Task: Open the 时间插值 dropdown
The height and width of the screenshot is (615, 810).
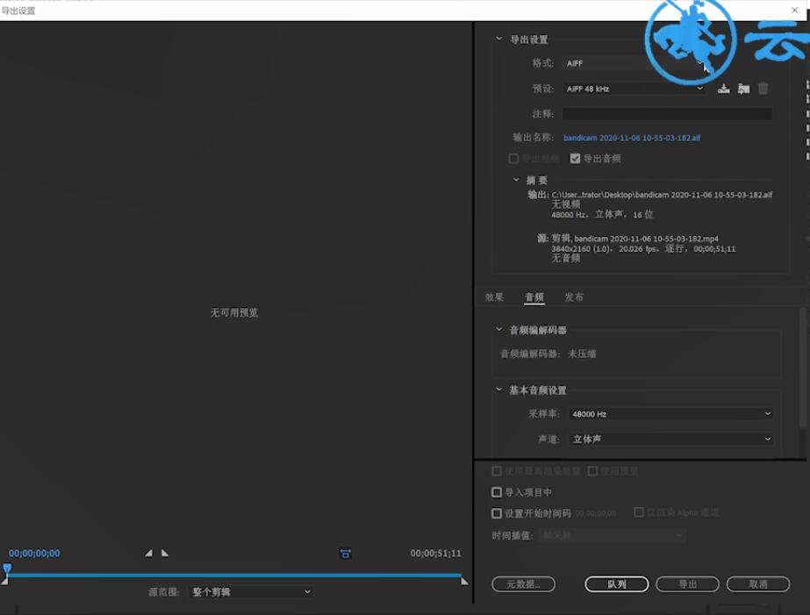Action: click(612, 535)
